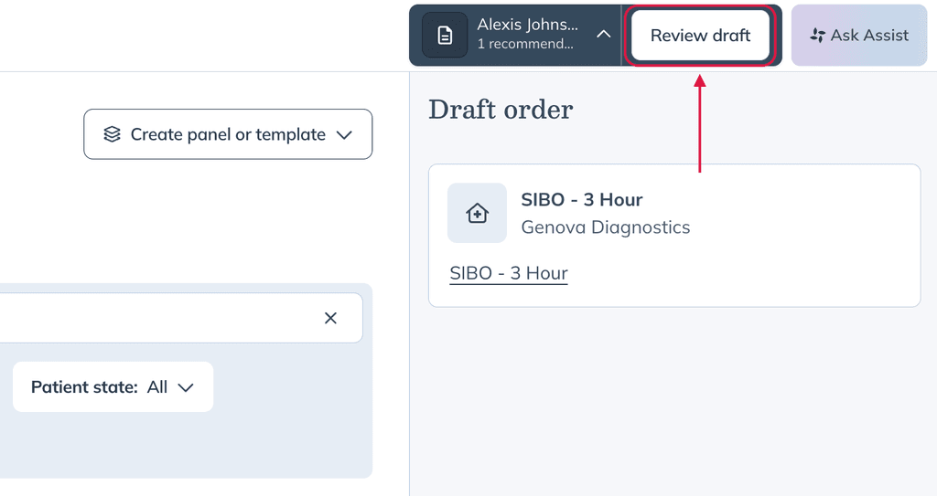Click the sparkle icon in Ask Assist
This screenshot has width=937, height=496.
[817, 36]
